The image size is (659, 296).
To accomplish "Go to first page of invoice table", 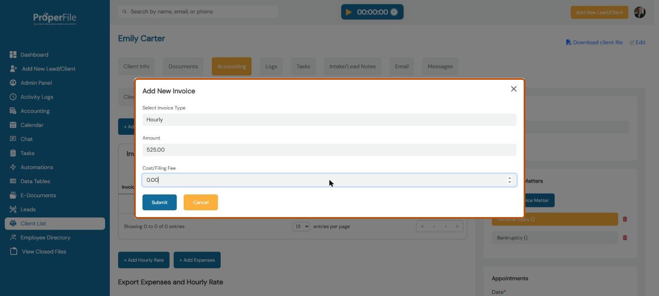I will pos(422,226).
